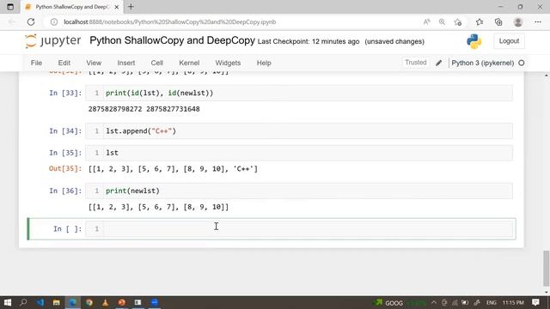Click the zoom magnifier icon in address bar
Screen dimensions: 550x309
[442, 21]
